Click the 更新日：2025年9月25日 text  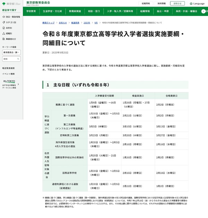coord(55,52)
